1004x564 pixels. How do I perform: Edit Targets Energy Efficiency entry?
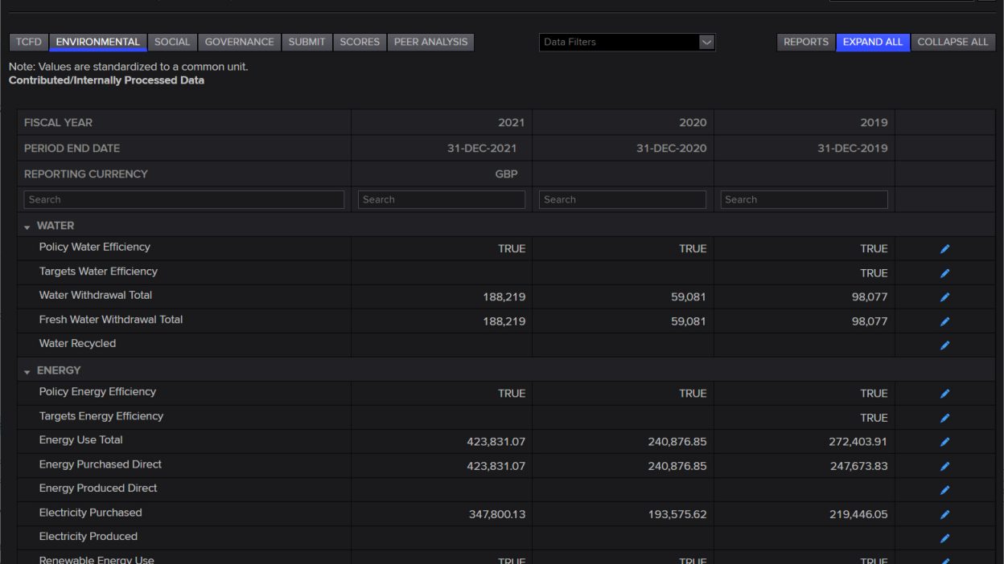point(944,417)
